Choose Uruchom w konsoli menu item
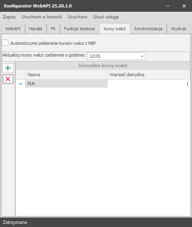This screenshot has height=227, width=192. click(42, 17)
